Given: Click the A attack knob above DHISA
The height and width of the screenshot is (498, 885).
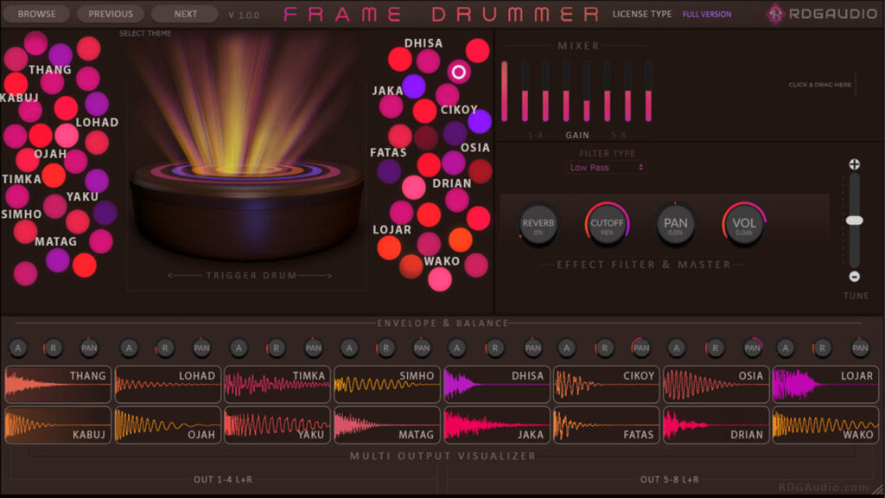Looking at the screenshot, I should click(457, 348).
